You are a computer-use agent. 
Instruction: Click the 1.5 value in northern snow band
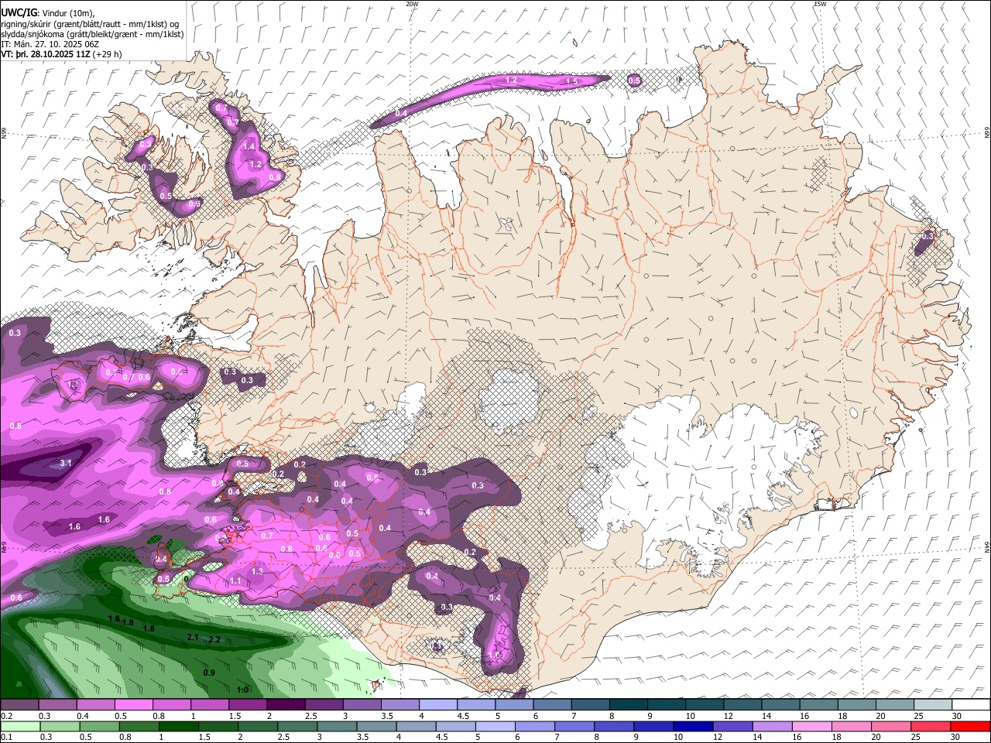571,81
